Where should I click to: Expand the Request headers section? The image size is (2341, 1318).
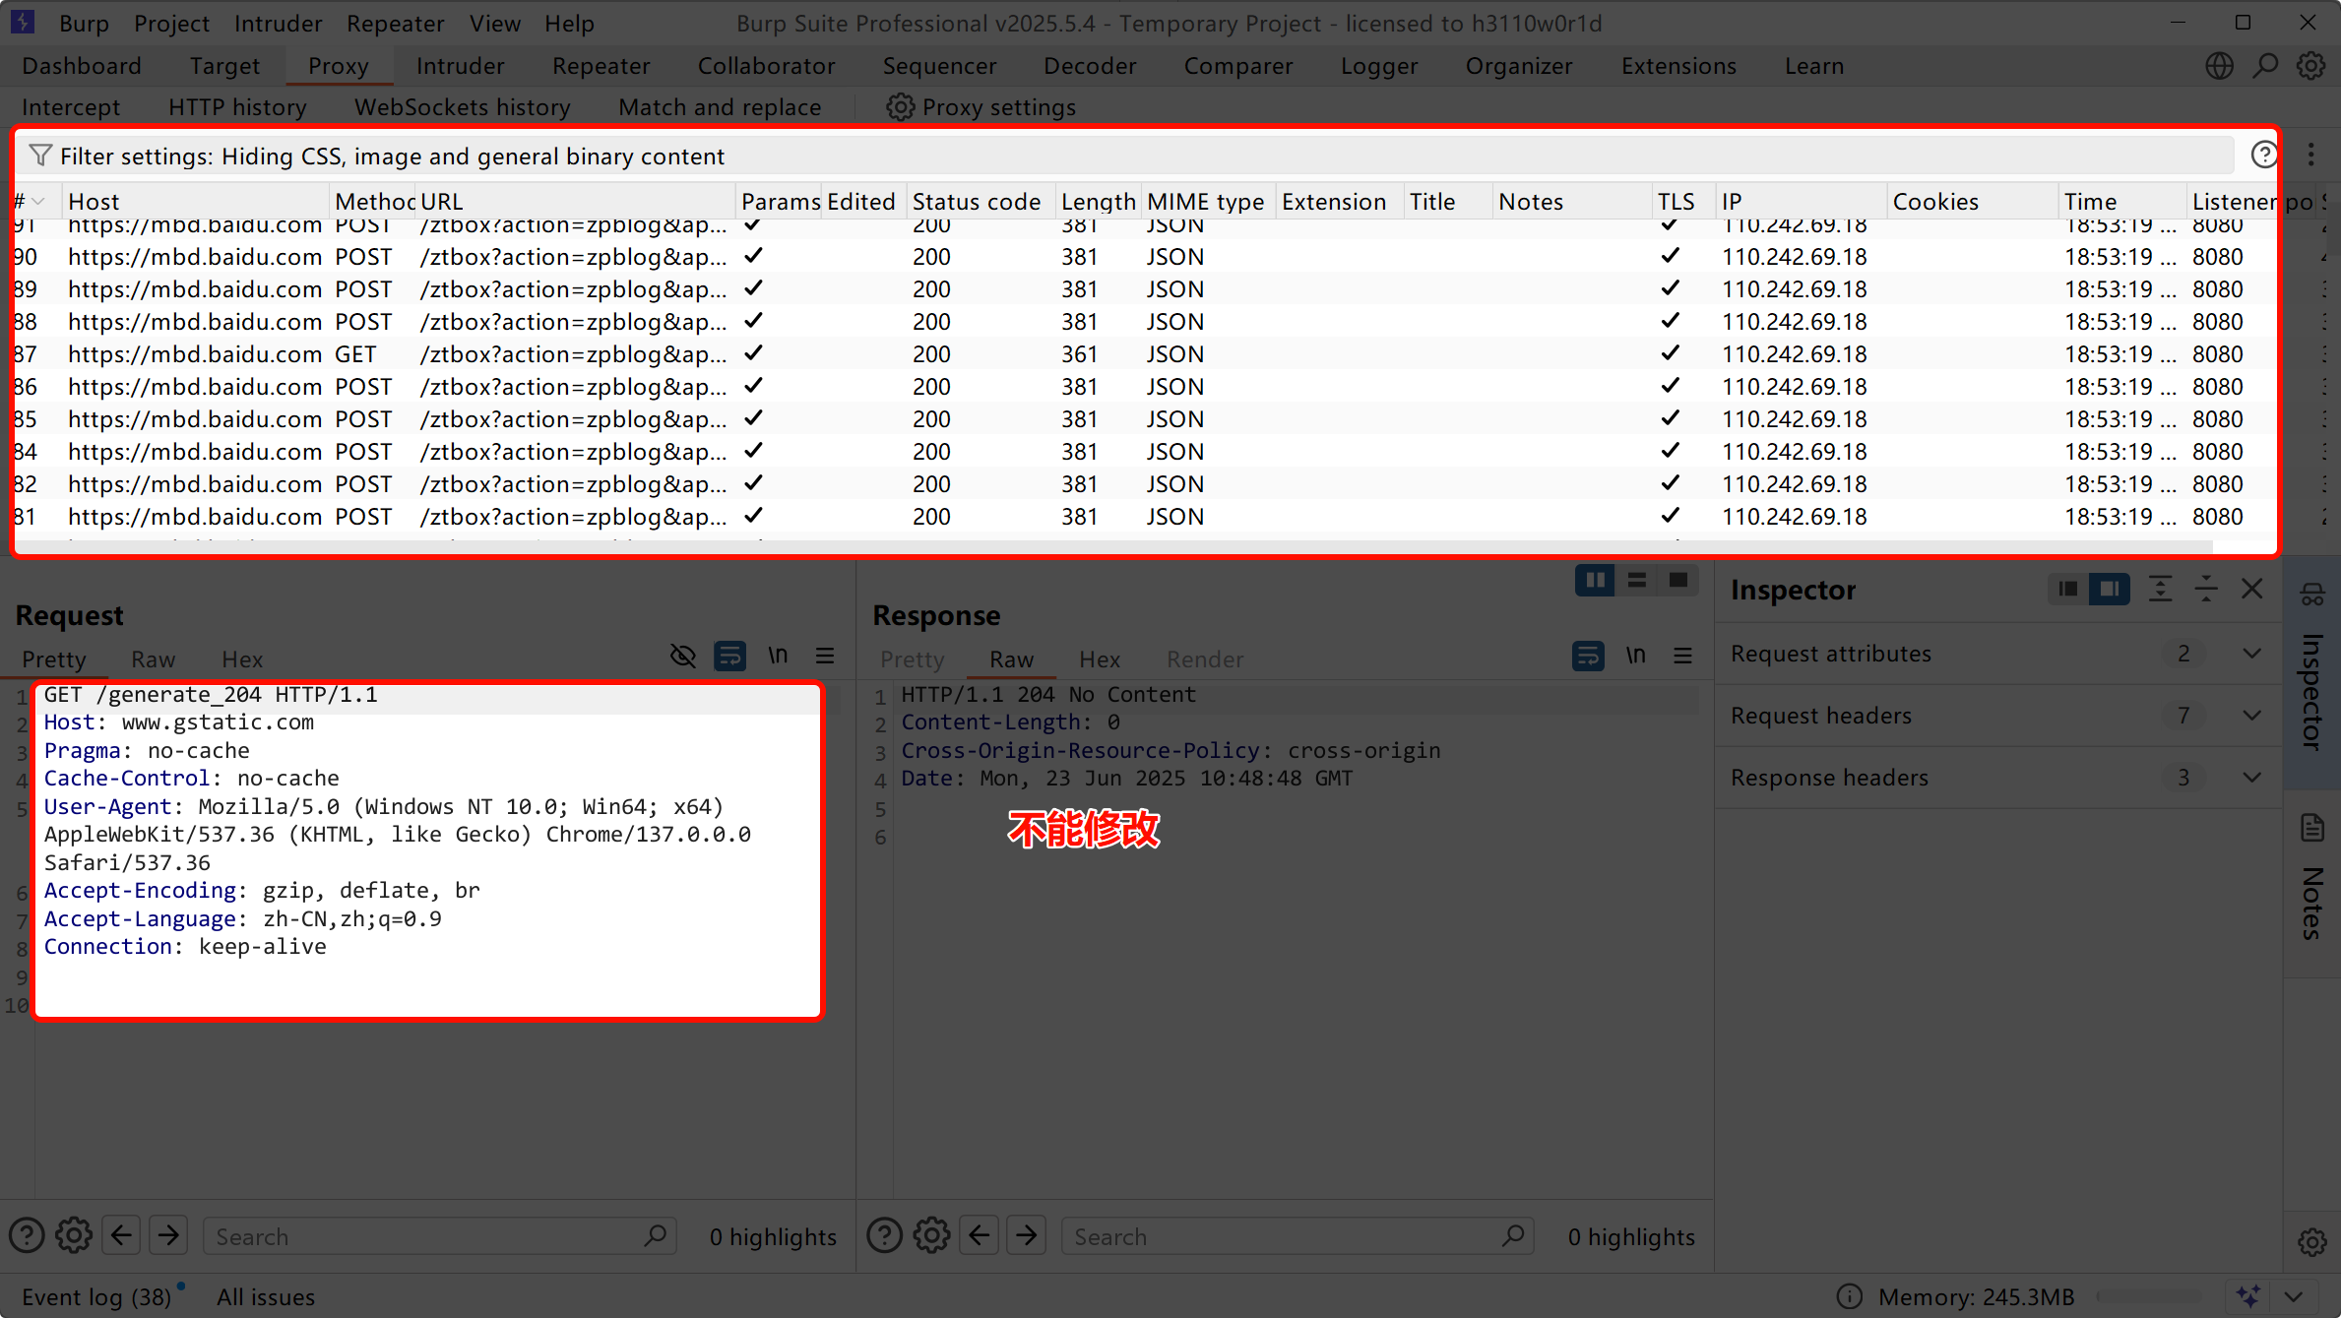coord(2251,716)
